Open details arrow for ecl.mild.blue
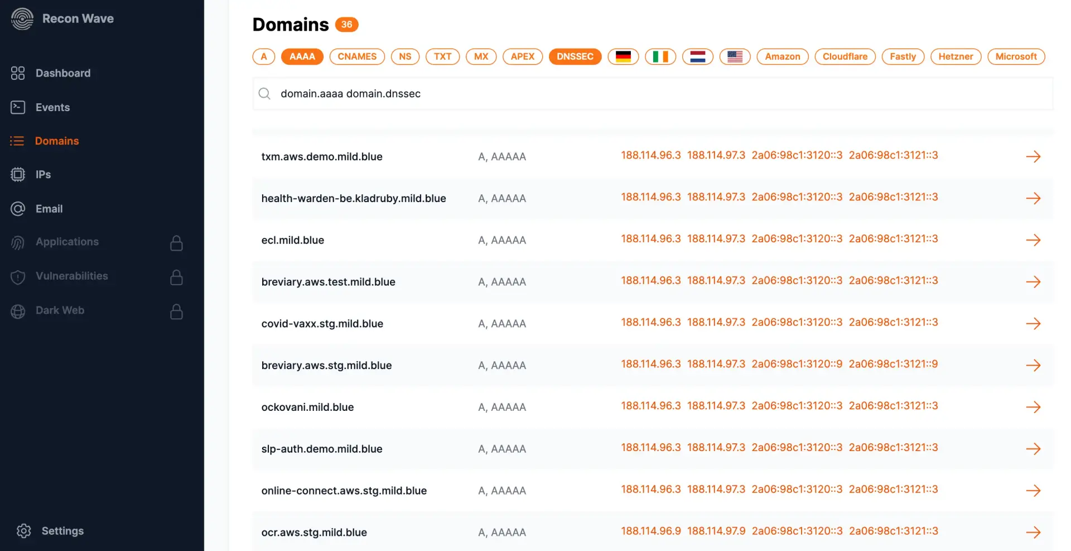The image size is (1071, 551). pos(1034,240)
